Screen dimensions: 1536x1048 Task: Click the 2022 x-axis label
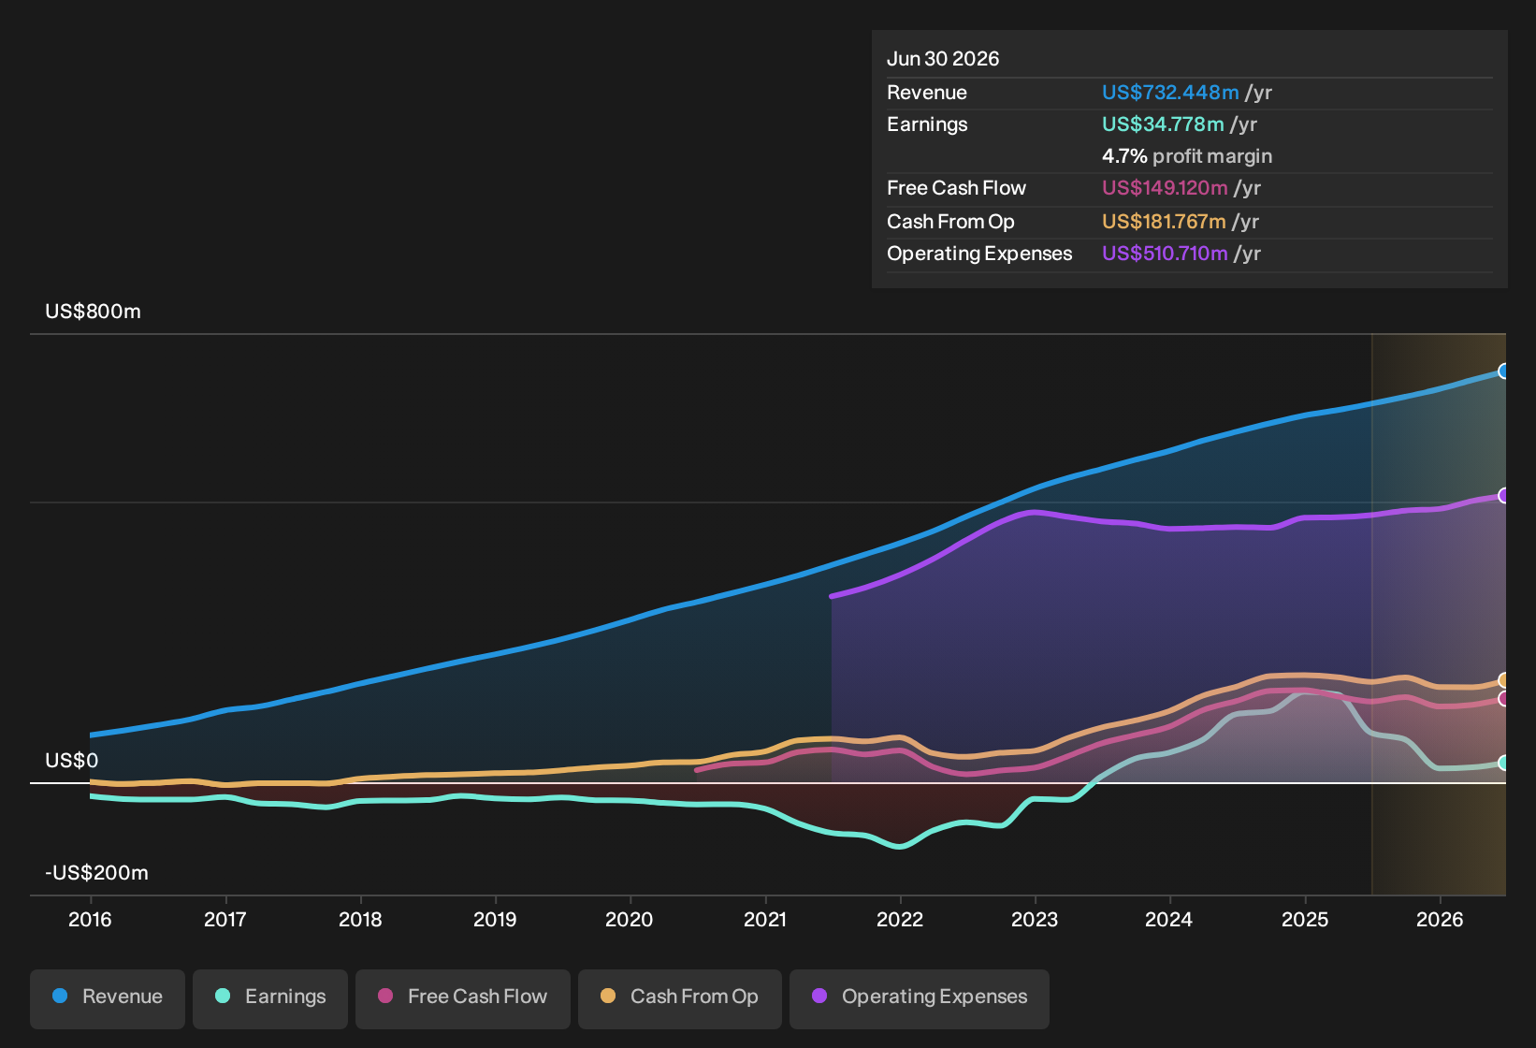coord(900,920)
